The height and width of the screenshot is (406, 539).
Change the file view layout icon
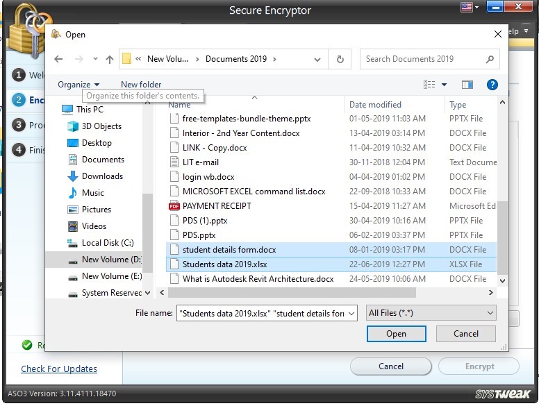[x=429, y=85]
